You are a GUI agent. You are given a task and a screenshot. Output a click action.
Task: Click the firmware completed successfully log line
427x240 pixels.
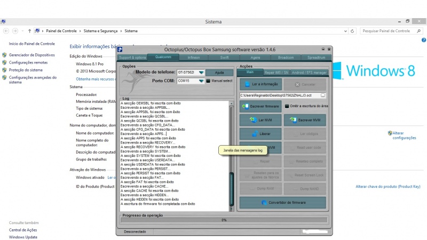tap(157, 204)
